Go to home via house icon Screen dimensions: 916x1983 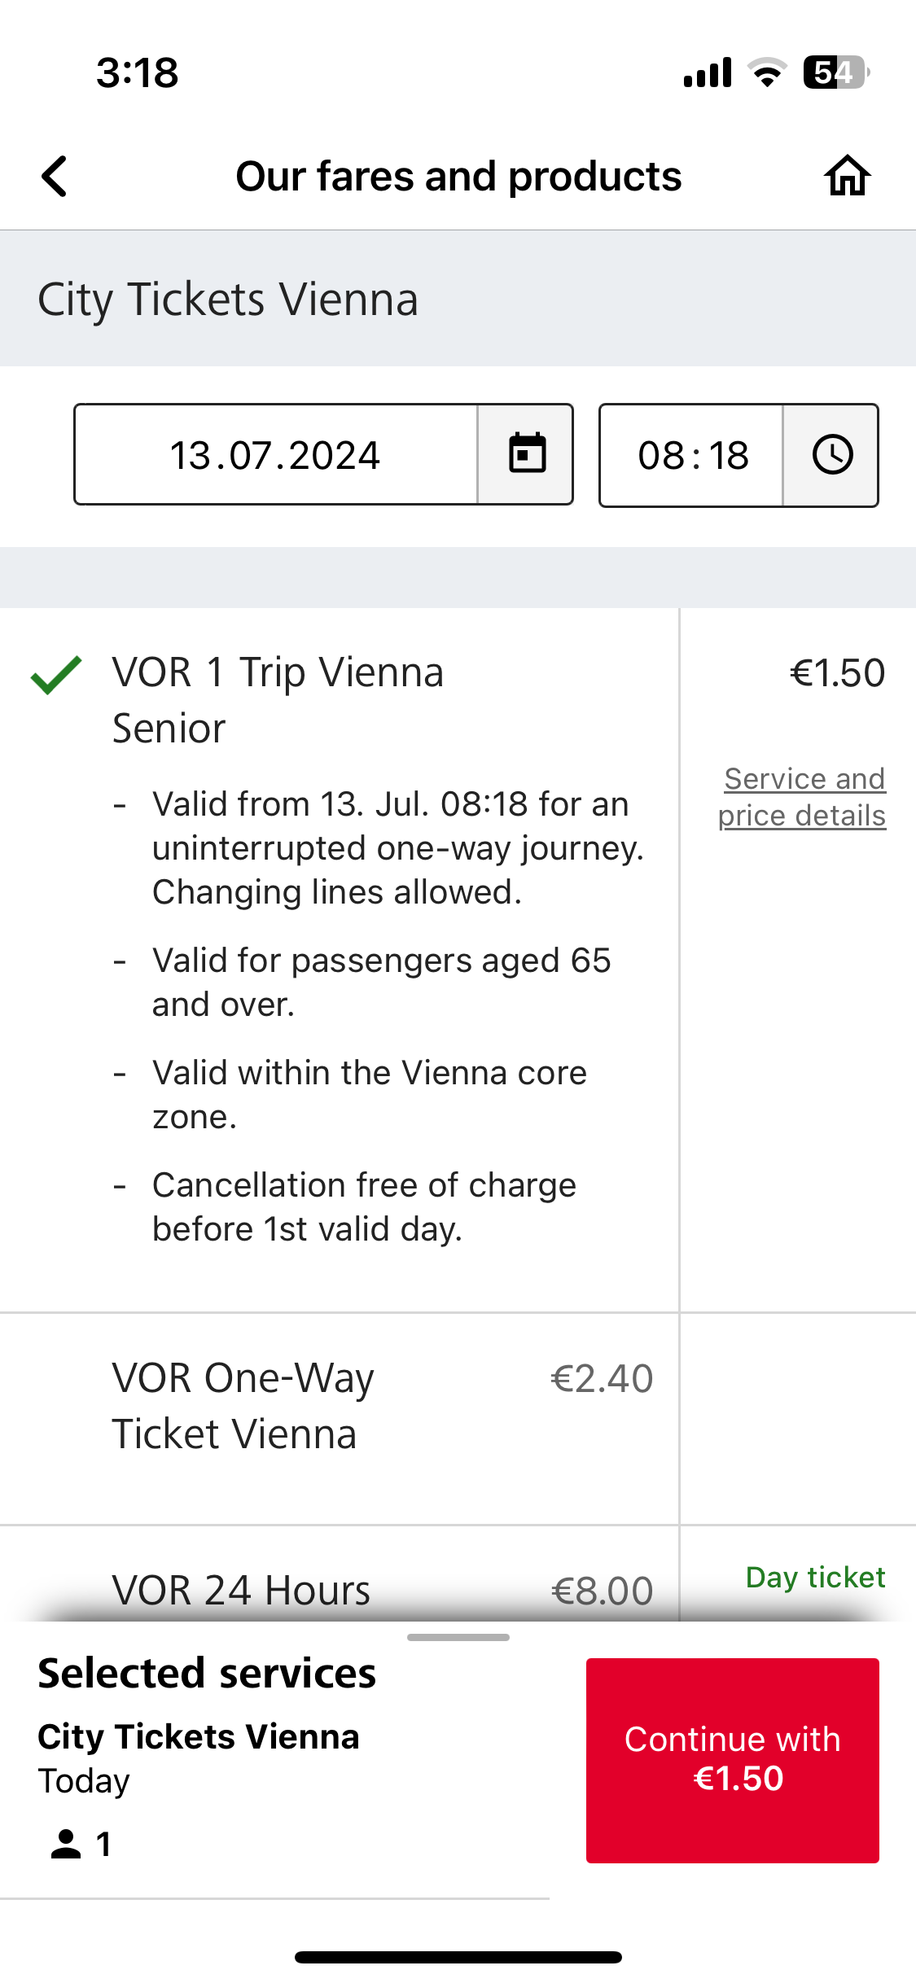[848, 176]
